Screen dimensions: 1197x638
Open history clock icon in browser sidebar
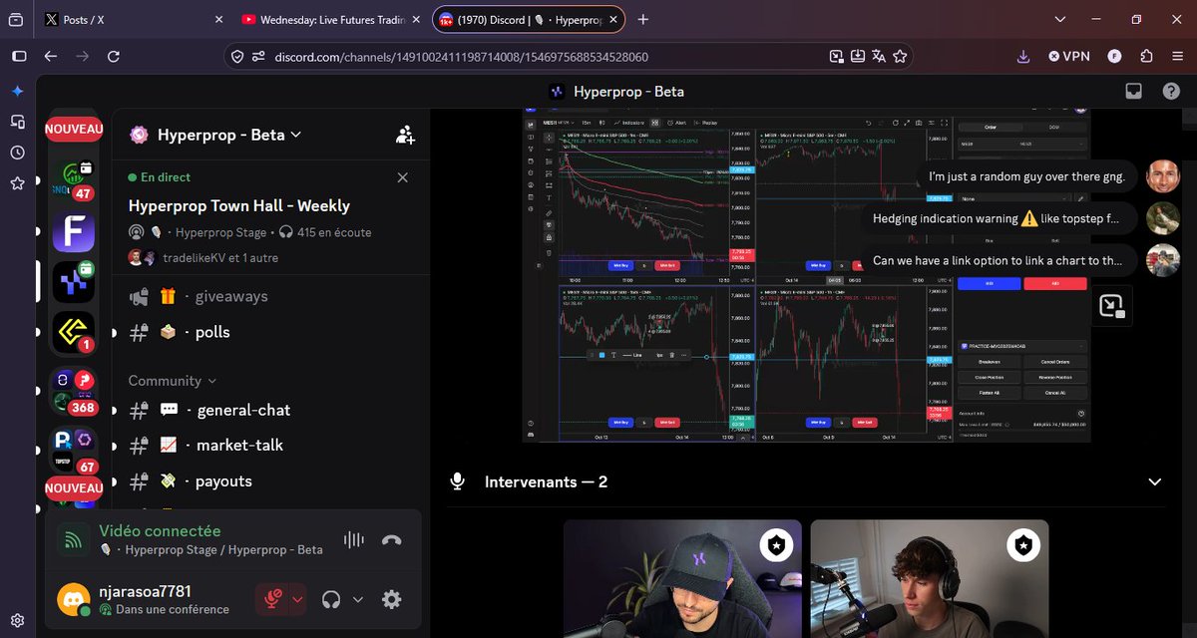[17, 153]
